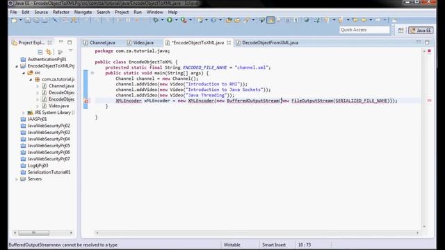Click the New file wizard toolbar icon
This screenshot has width=445, height=250.
pos(14,20)
